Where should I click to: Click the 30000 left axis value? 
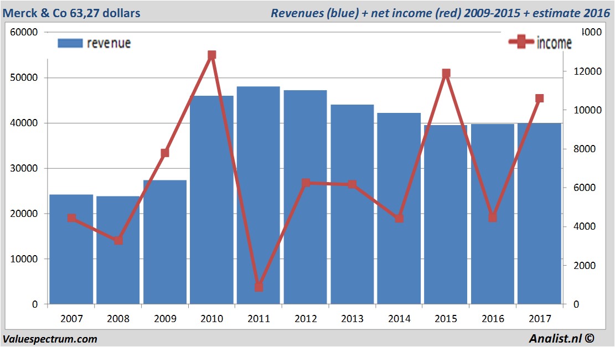(x=24, y=168)
